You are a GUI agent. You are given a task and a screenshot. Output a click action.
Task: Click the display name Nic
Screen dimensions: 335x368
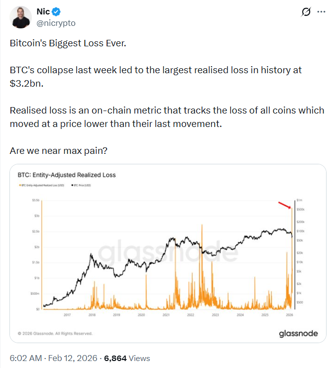[x=43, y=11]
